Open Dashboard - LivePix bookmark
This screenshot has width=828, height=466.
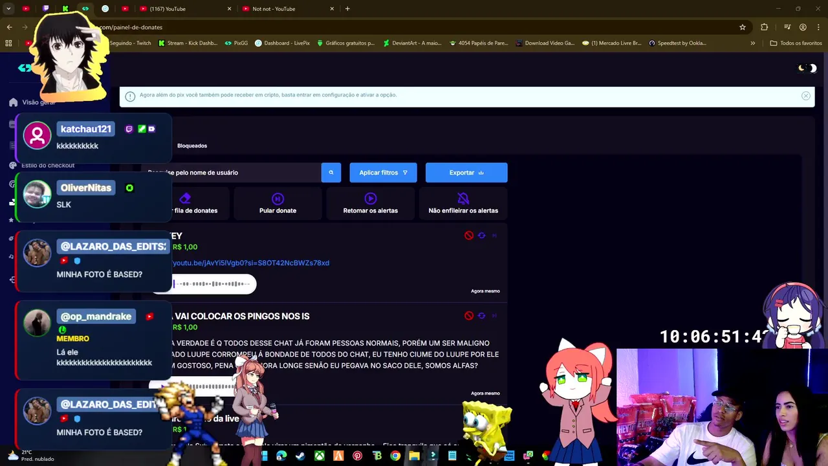click(x=282, y=43)
